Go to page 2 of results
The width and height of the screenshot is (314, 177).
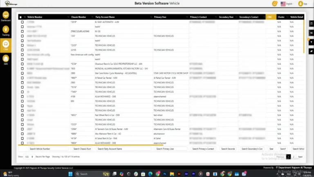click(294, 157)
